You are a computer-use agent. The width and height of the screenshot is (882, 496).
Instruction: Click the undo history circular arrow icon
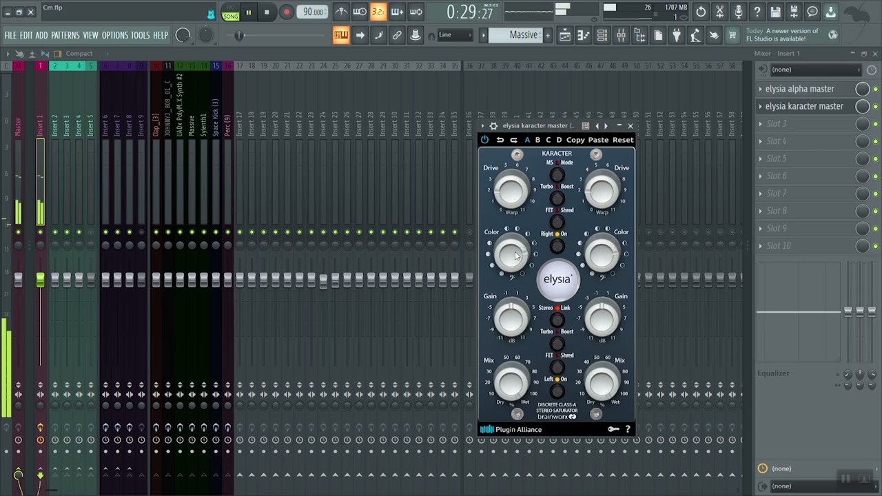coord(701,12)
